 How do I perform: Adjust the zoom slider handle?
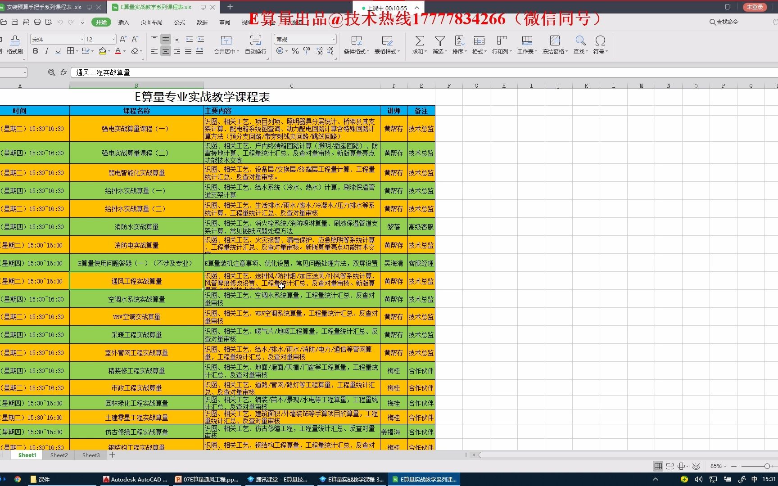767,466
